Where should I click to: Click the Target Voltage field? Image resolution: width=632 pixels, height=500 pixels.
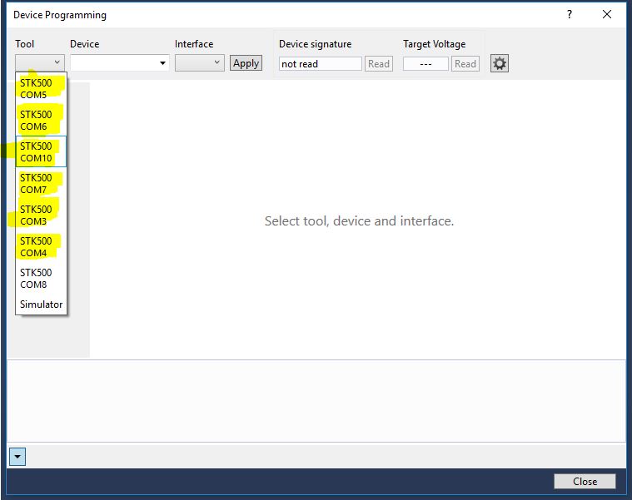425,63
